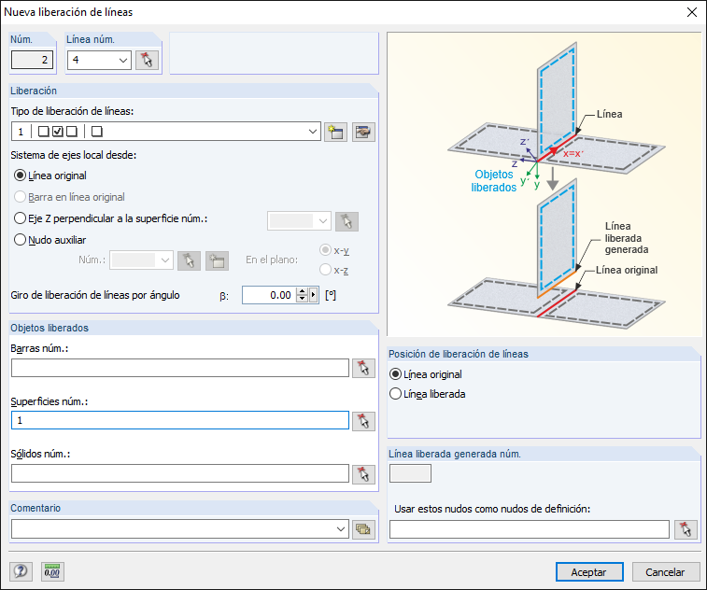Close the Nueva liberación de líneas dialog
707x590 pixels.
(x=692, y=12)
